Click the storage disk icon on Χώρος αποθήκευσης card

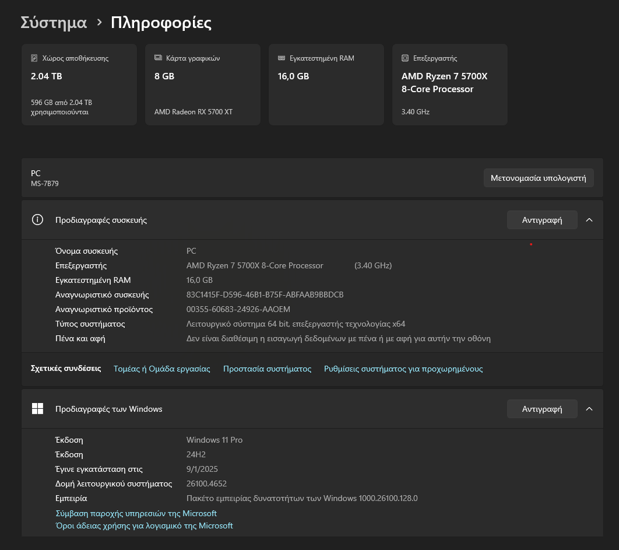pos(34,58)
